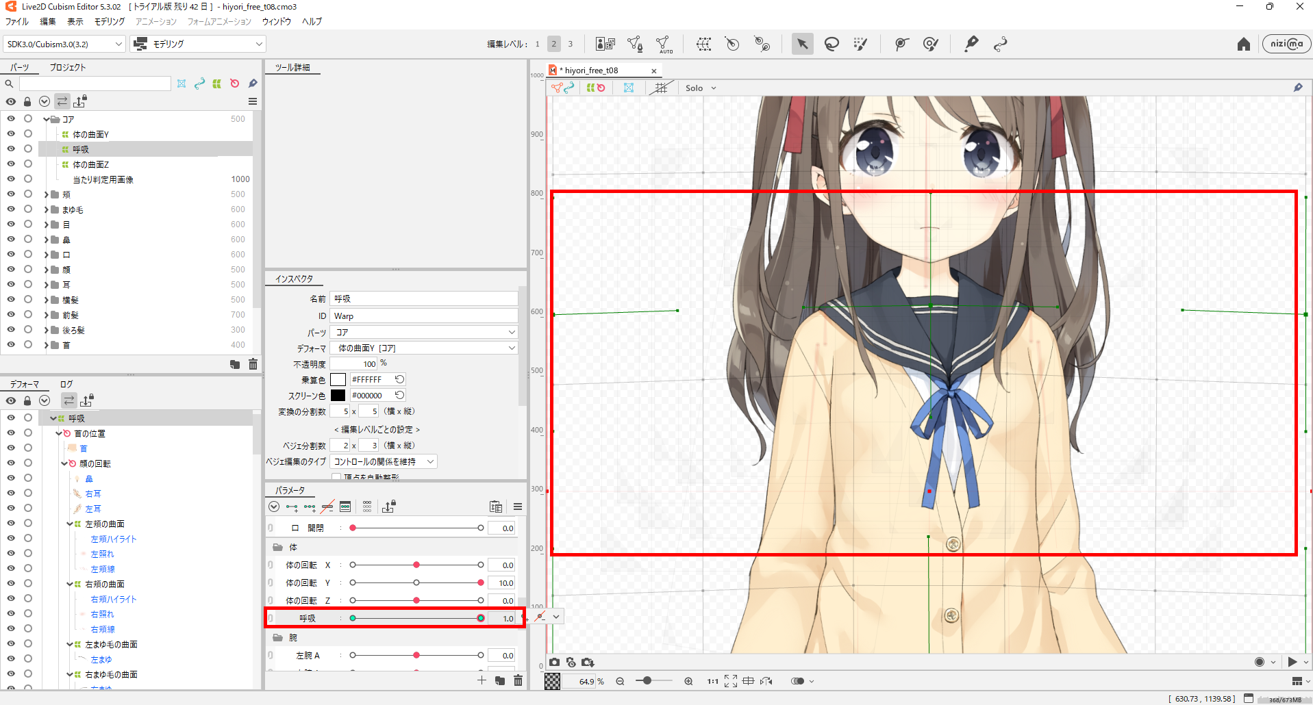The image size is (1313, 705).
Task: Open the ヘルプ menu
Action: tap(312, 22)
